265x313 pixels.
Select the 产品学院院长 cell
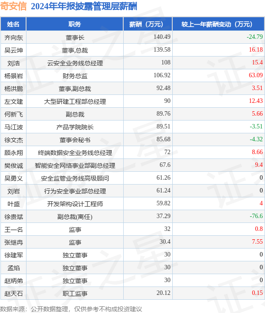click(75, 127)
